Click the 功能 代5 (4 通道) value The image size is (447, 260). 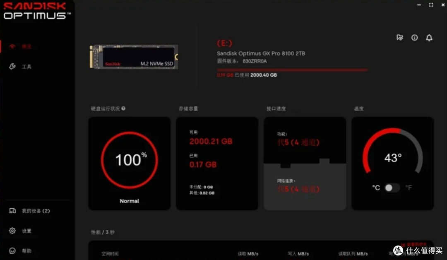298,142
